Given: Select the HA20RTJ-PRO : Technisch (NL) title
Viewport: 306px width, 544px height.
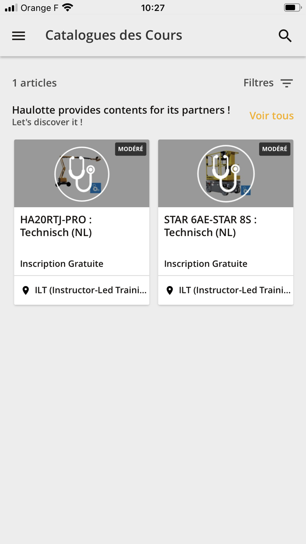Looking at the screenshot, I should click(56, 226).
